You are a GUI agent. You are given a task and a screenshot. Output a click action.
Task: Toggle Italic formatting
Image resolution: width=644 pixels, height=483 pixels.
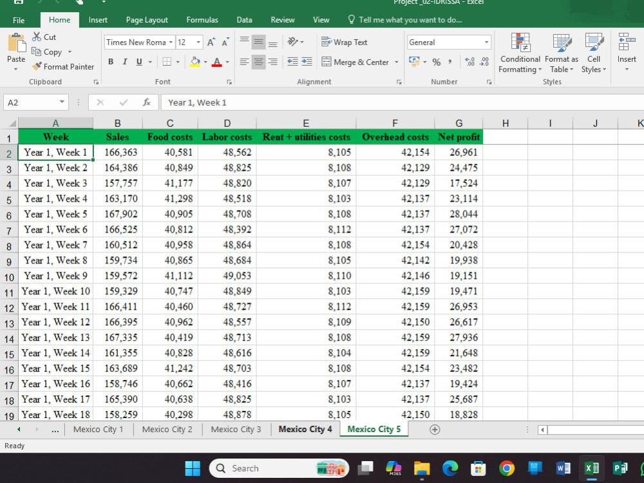tap(125, 62)
